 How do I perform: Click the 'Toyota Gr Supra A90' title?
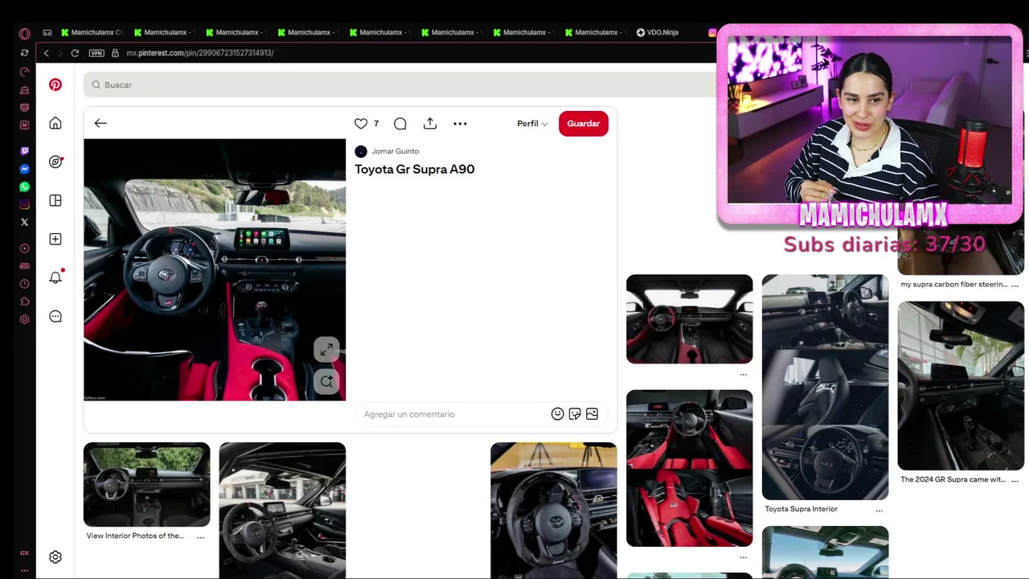[x=415, y=169]
